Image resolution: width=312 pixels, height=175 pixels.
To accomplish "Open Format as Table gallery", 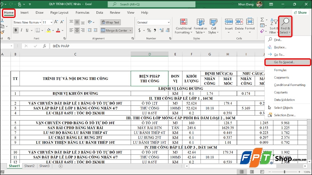I will [200, 26].
